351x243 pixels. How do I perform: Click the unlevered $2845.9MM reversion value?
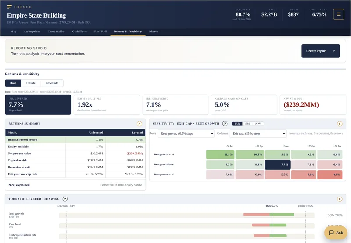[95, 168]
